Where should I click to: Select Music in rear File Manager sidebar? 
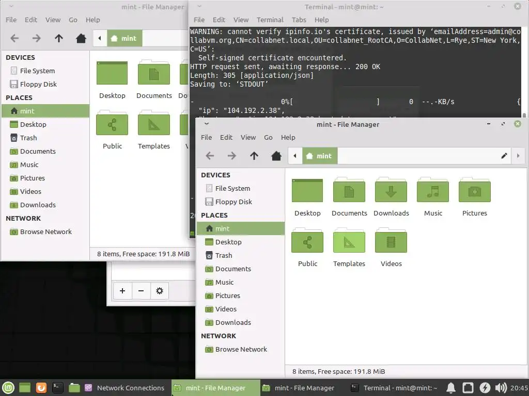45,164
